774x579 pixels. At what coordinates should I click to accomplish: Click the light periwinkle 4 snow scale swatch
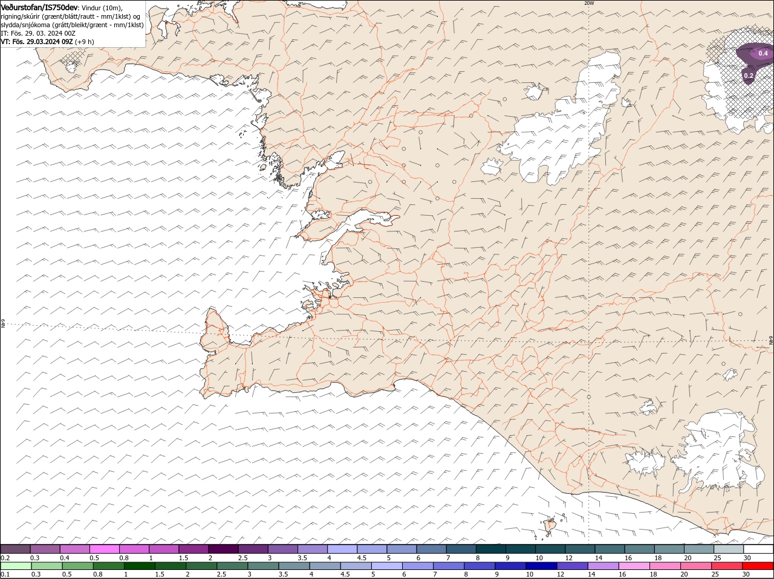343,549
